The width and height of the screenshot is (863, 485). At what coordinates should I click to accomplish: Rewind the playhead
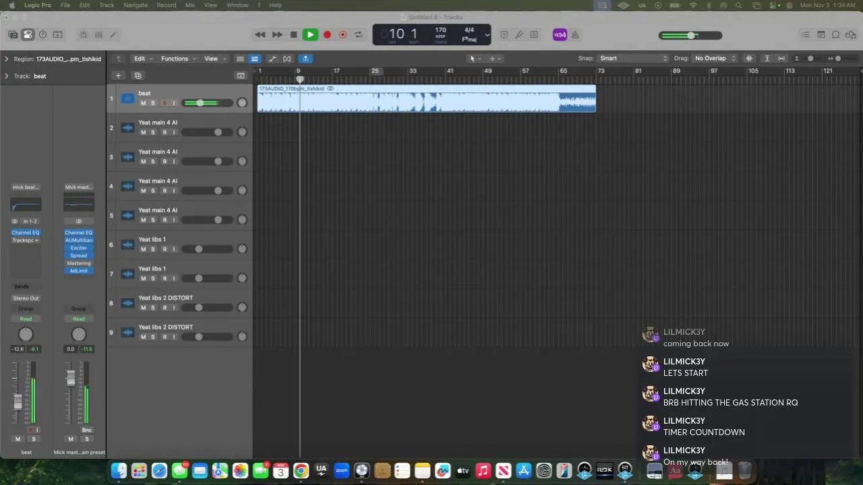(x=260, y=34)
